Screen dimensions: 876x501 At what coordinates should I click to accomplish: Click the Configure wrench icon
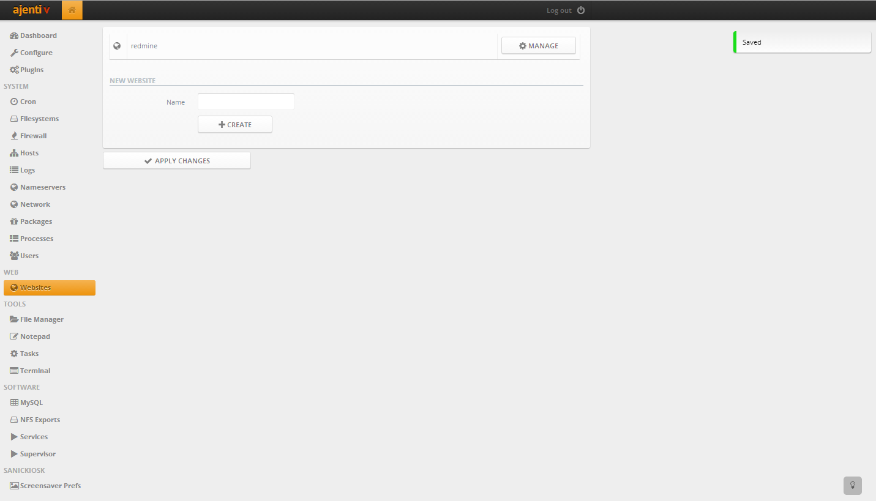pyautogui.click(x=14, y=53)
